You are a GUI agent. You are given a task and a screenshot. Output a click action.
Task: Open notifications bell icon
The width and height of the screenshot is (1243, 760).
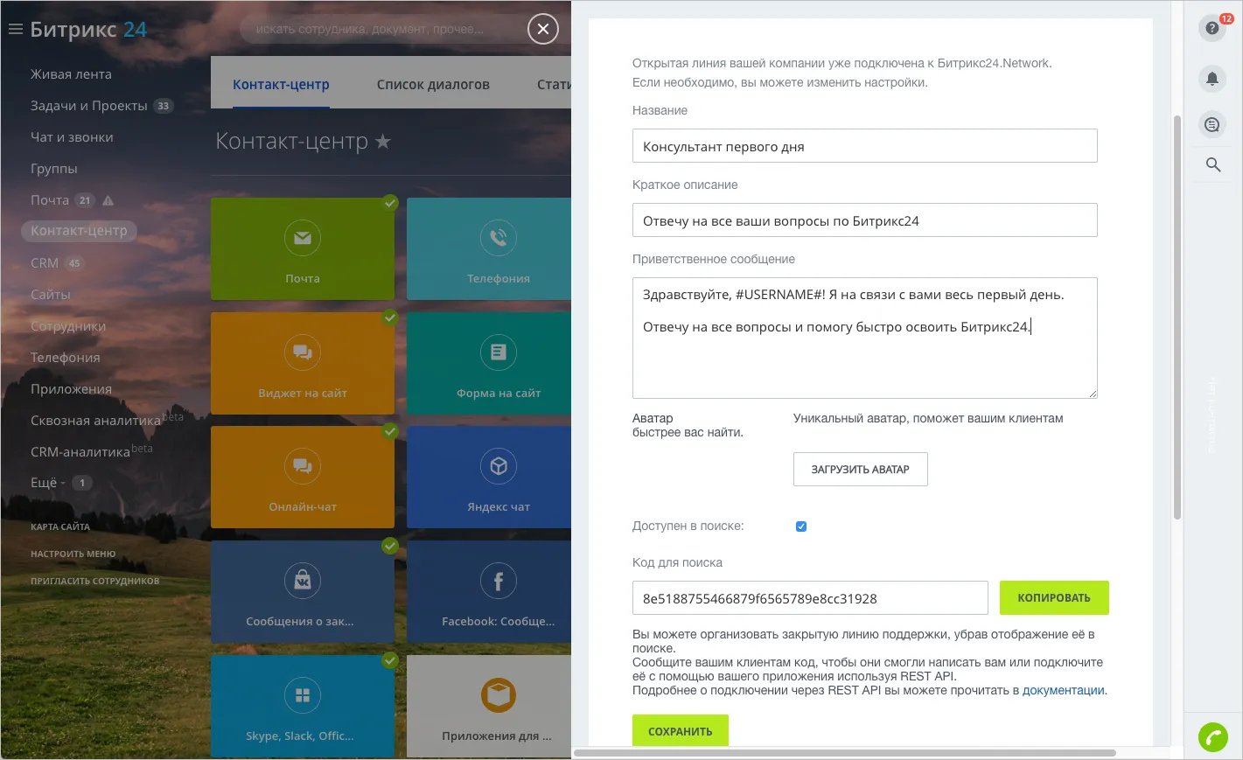click(x=1212, y=79)
